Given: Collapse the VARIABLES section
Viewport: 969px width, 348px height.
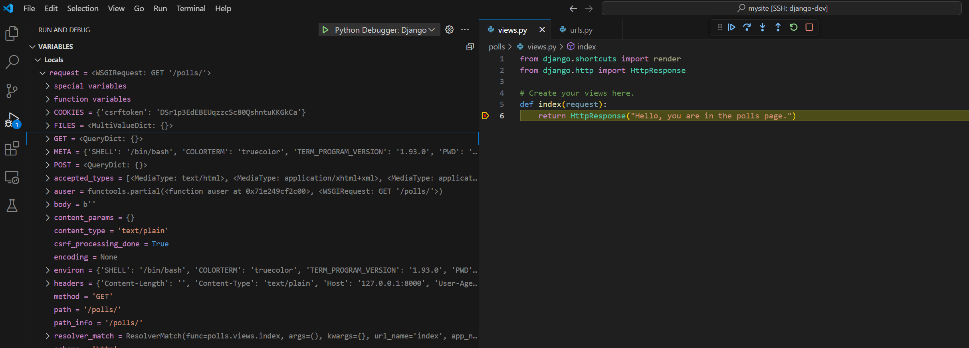Looking at the screenshot, I should tap(32, 47).
